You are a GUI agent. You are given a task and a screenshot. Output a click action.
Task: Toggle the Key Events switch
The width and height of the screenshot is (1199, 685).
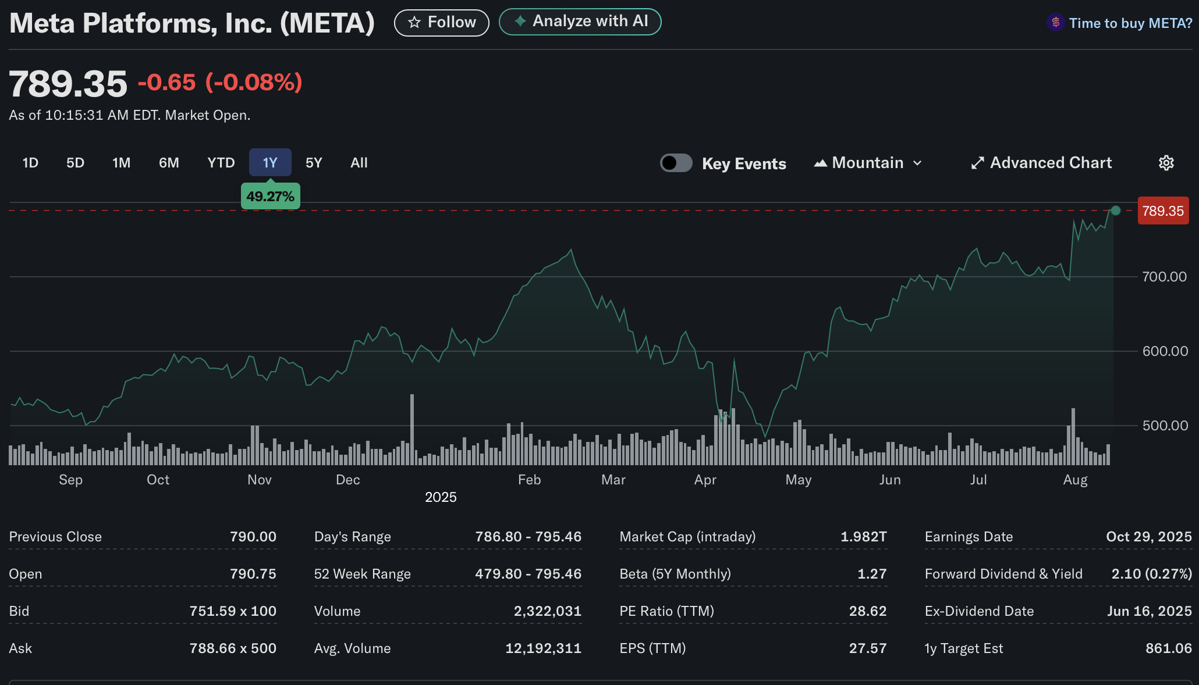click(x=676, y=163)
